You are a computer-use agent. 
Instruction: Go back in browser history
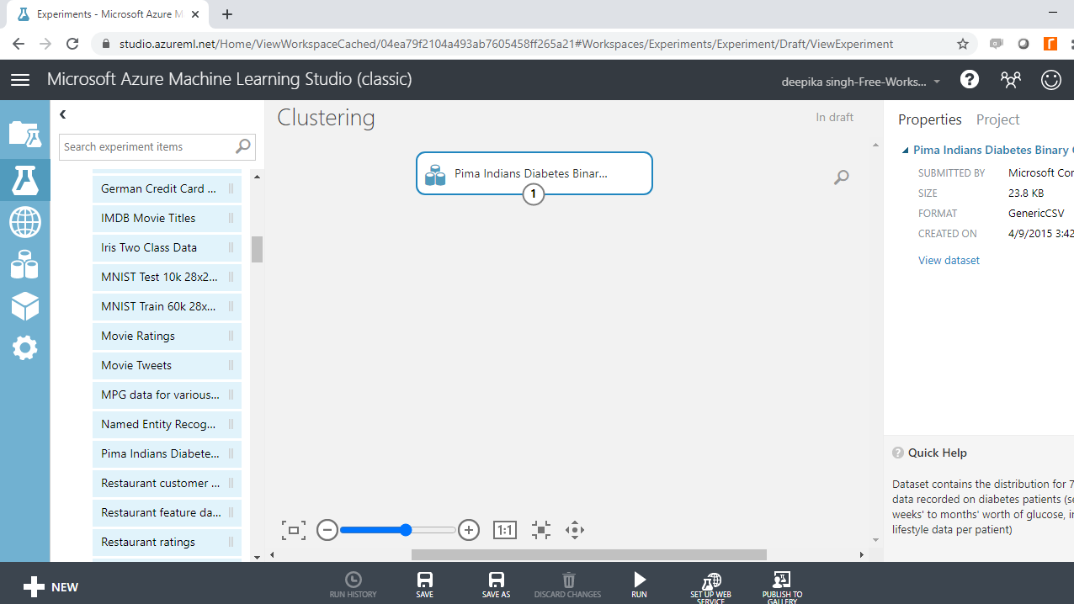19,44
